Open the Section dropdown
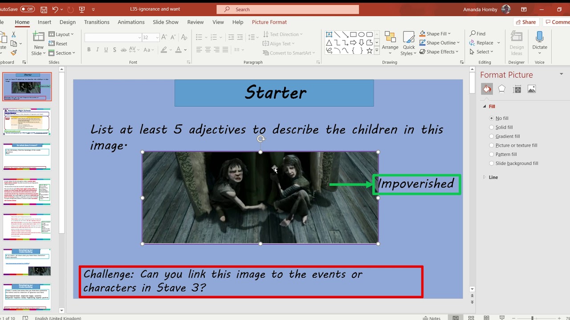 click(x=62, y=53)
